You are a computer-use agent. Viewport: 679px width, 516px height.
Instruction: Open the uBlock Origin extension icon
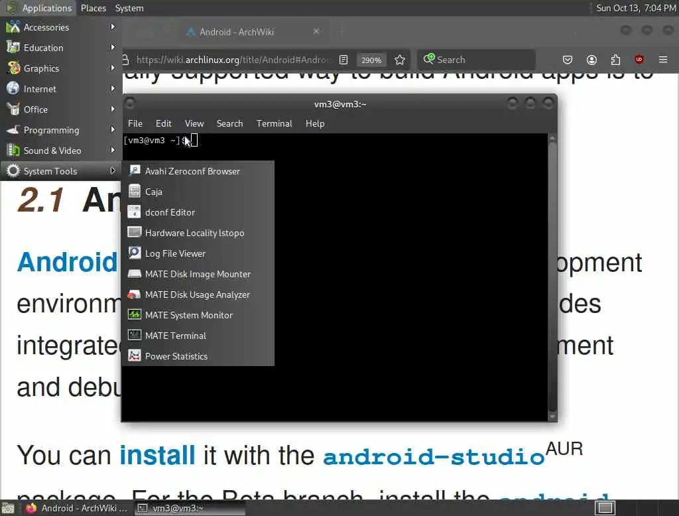click(639, 60)
